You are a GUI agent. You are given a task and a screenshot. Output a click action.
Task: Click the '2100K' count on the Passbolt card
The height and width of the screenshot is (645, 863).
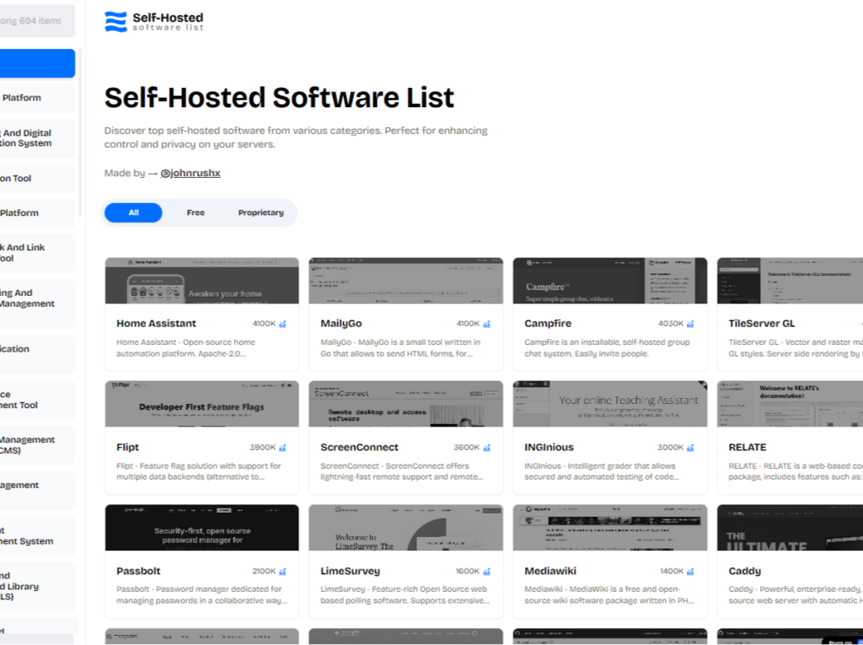click(x=264, y=572)
